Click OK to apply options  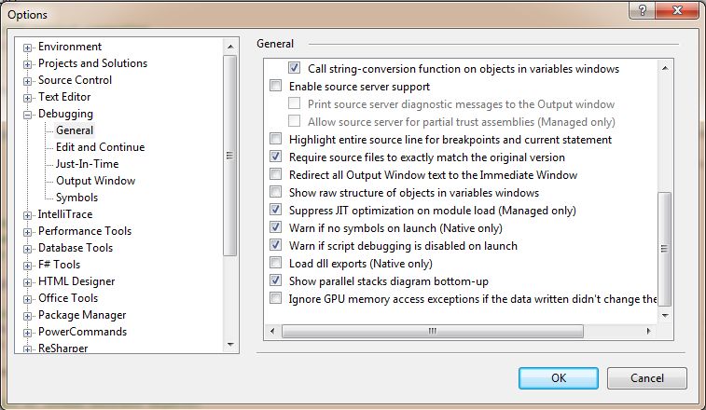[559, 378]
